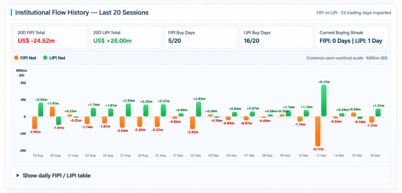Click the orange -2.37m bar on 31 Aug
Screen dimensions: 402x193
(157, 122)
